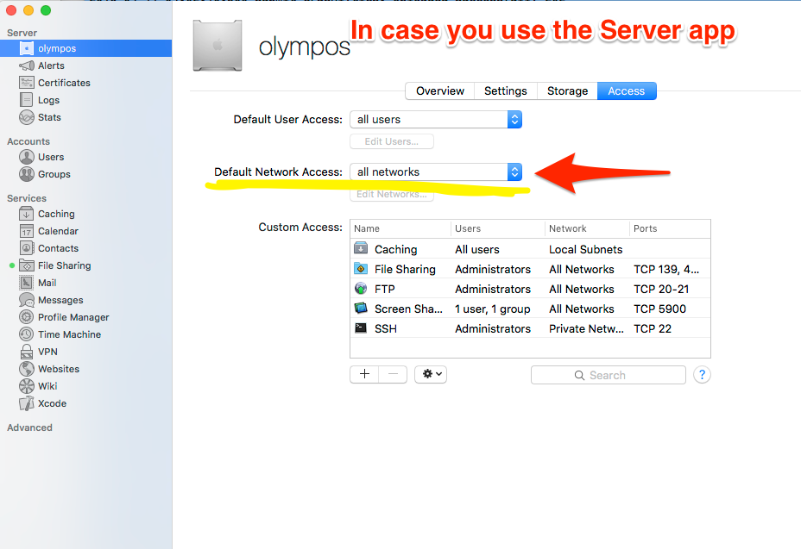
Task: Select the Wiki service icon
Action: [x=27, y=386]
